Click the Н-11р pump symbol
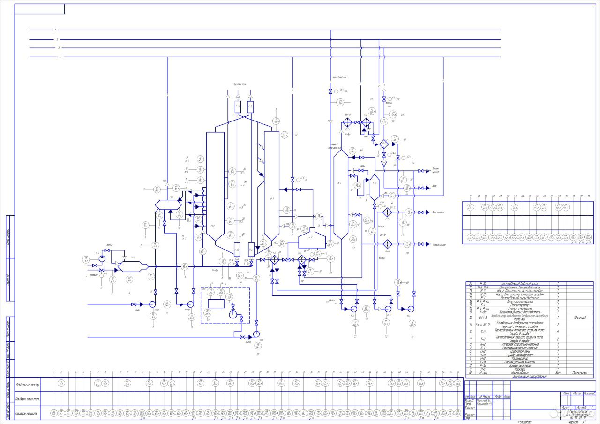The width and height of the screenshot is (600, 424). click(x=190, y=304)
